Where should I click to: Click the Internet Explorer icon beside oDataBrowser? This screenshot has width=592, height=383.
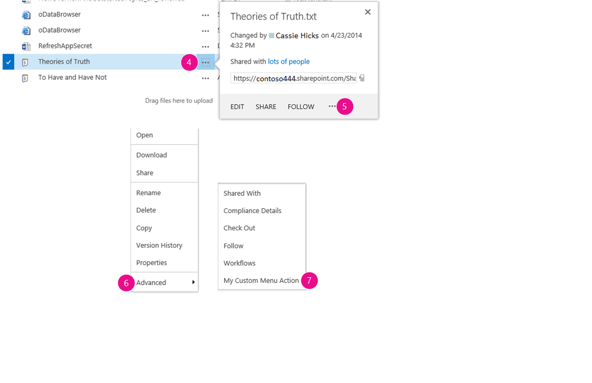pyautogui.click(x=26, y=15)
